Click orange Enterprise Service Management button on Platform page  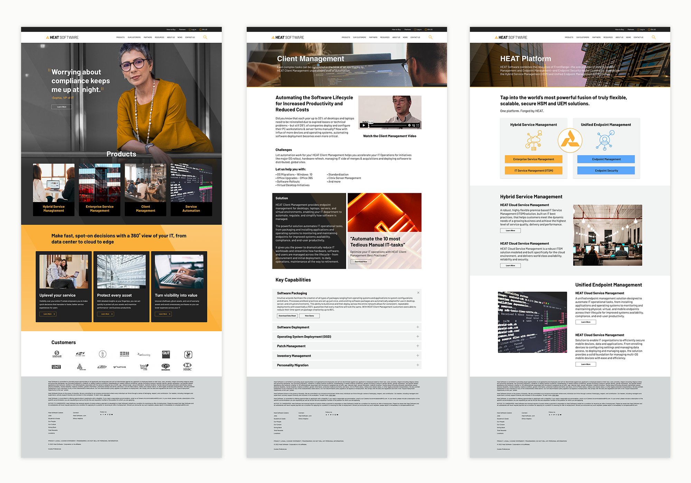click(533, 159)
